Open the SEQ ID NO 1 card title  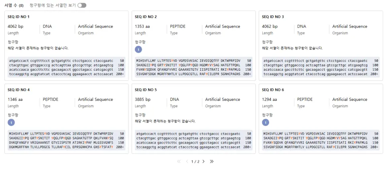tap(18, 17)
